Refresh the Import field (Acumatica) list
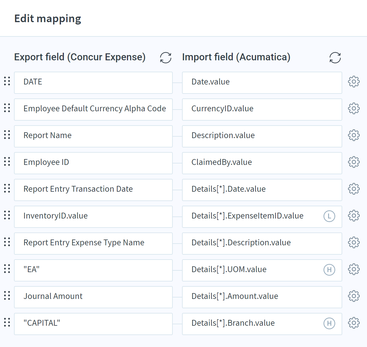Image resolution: width=367 pixels, height=347 pixels. coord(335,57)
